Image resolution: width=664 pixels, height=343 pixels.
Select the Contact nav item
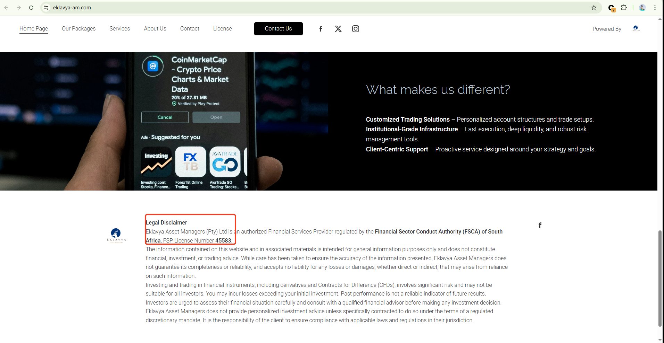190,29
